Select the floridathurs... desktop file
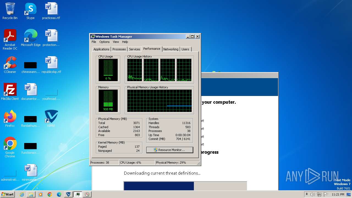Image resolution: width=352 pixels, height=198 pixels. (30, 121)
